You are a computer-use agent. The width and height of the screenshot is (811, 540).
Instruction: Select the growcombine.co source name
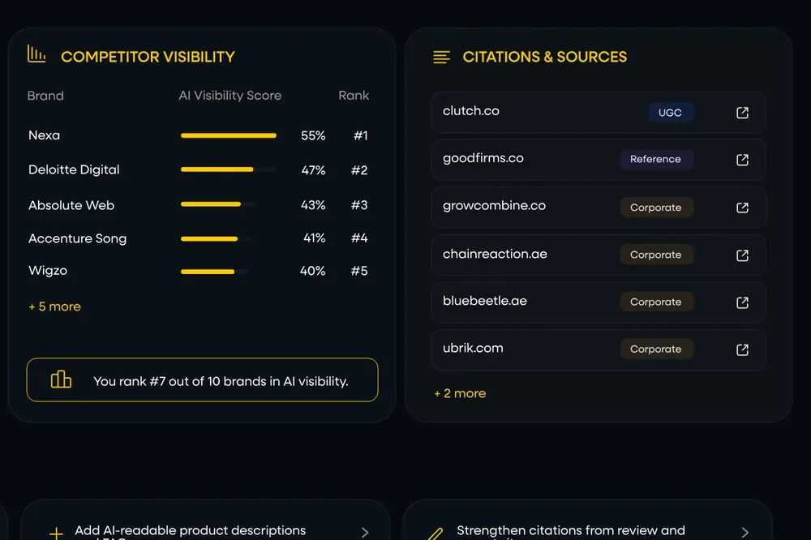tap(494, 206)
